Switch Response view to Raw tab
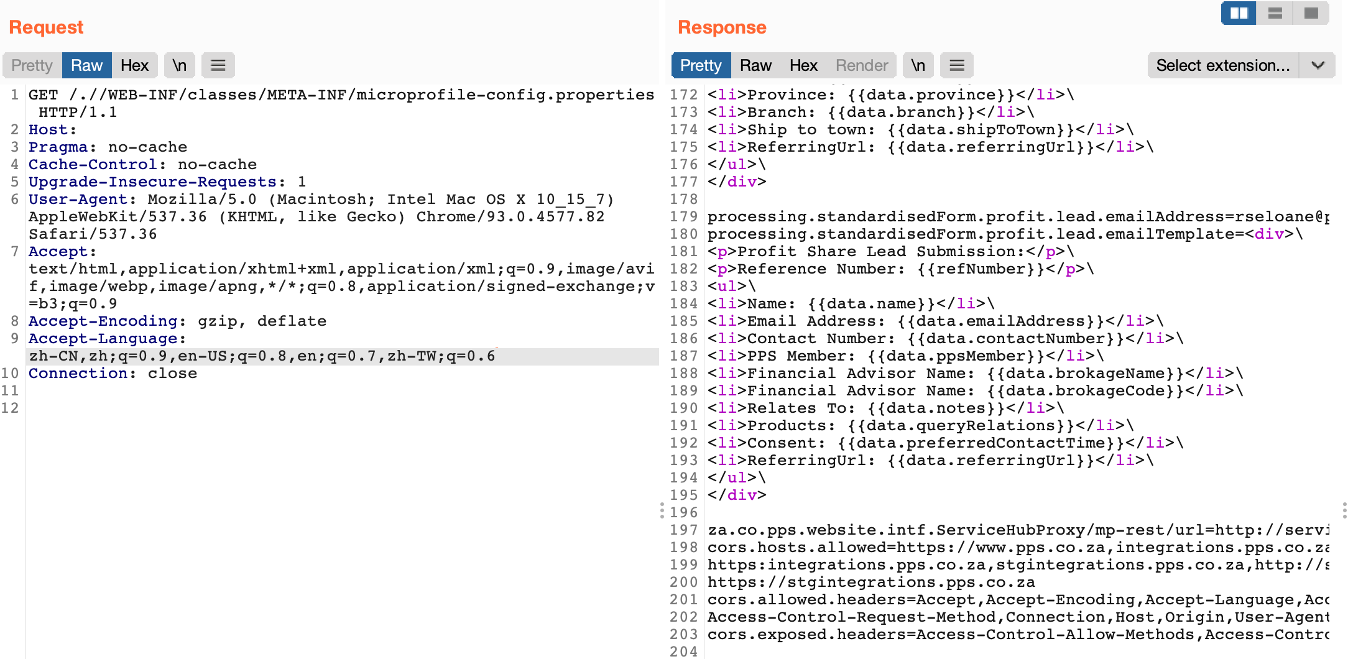1348x659 pixels. click(755, 65)
